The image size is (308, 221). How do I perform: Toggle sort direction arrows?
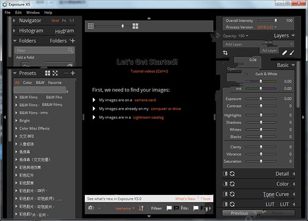pos(141,208)
